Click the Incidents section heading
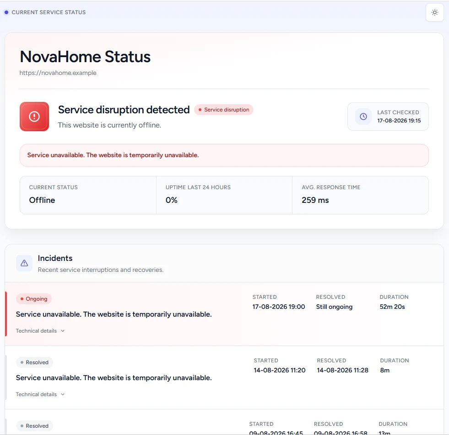Image resolution: width=449 pixels, height=435 pixels. pos(55,258)
